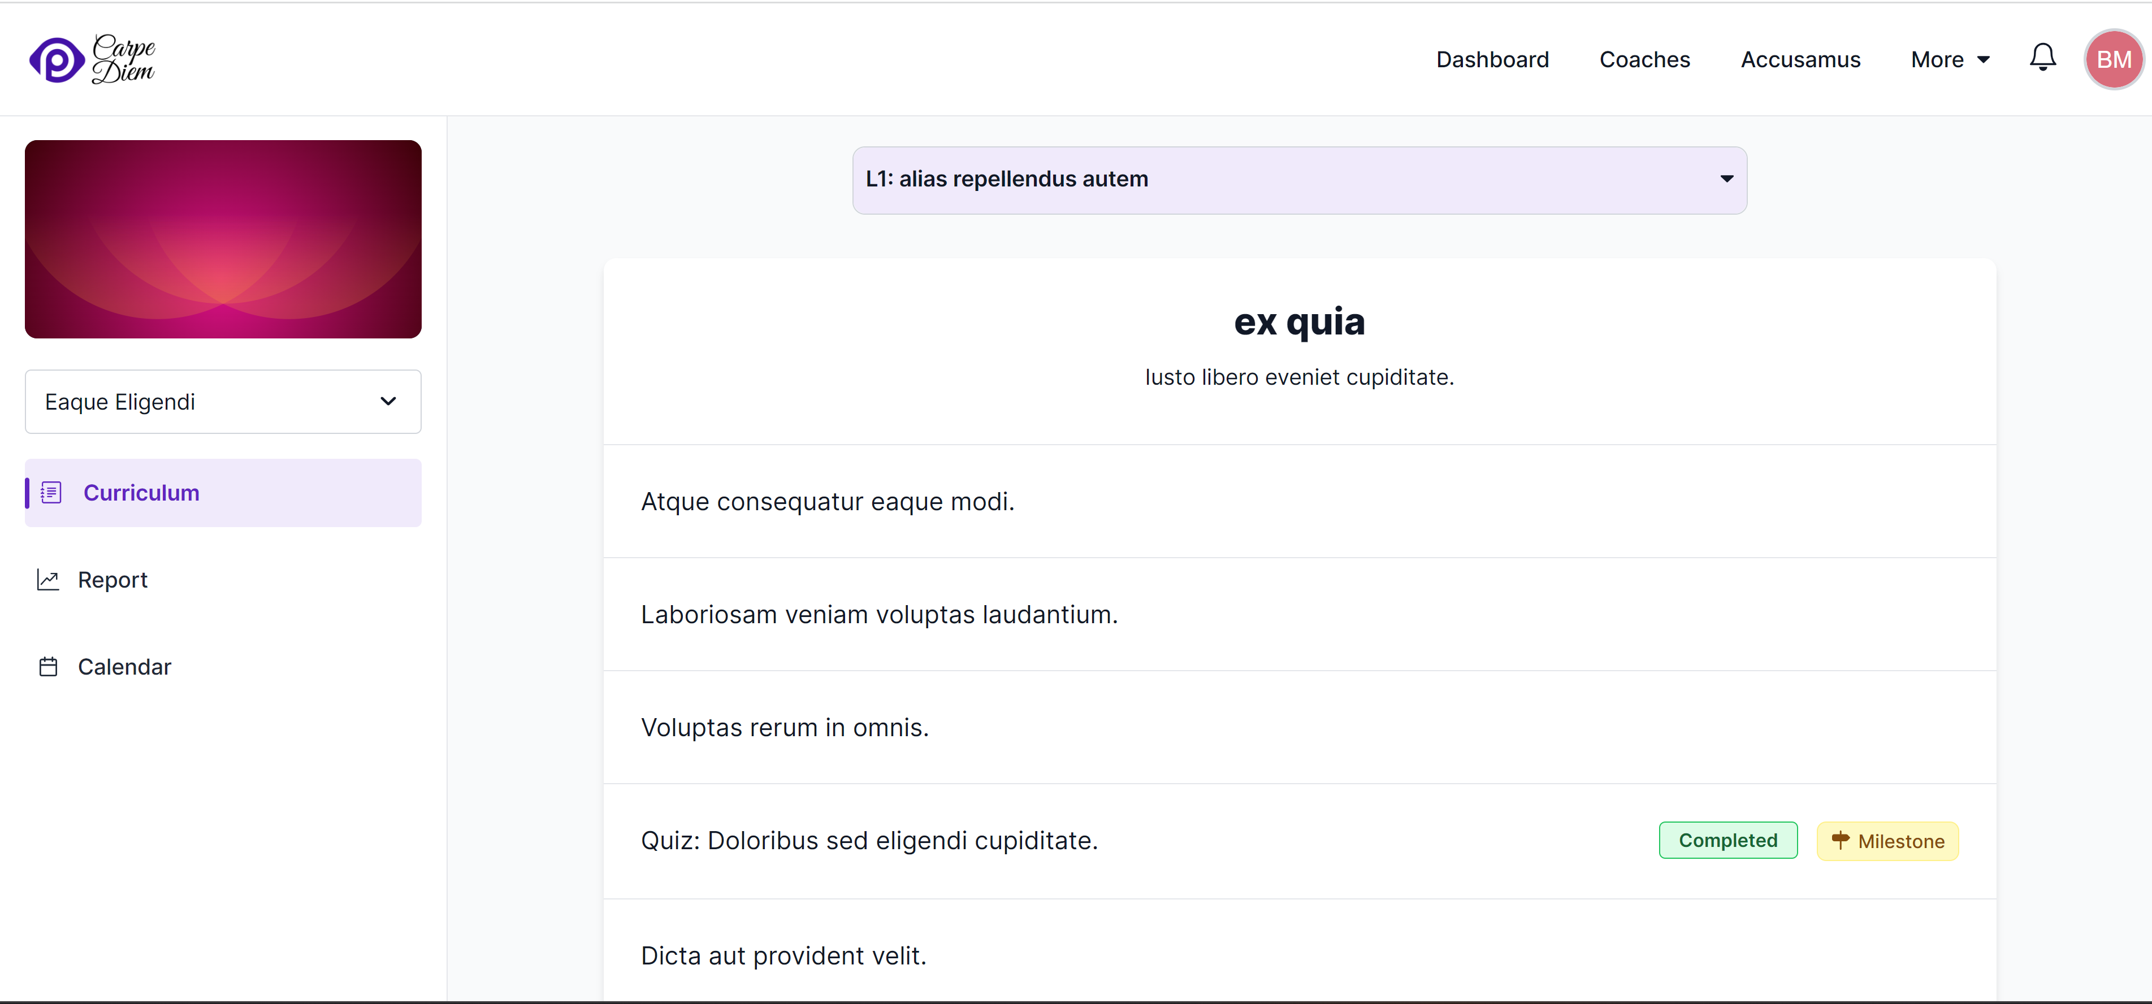Screen dimensions: 2152x1004
Task: Click the Carpe Diem logo
Action: [92, 59]
